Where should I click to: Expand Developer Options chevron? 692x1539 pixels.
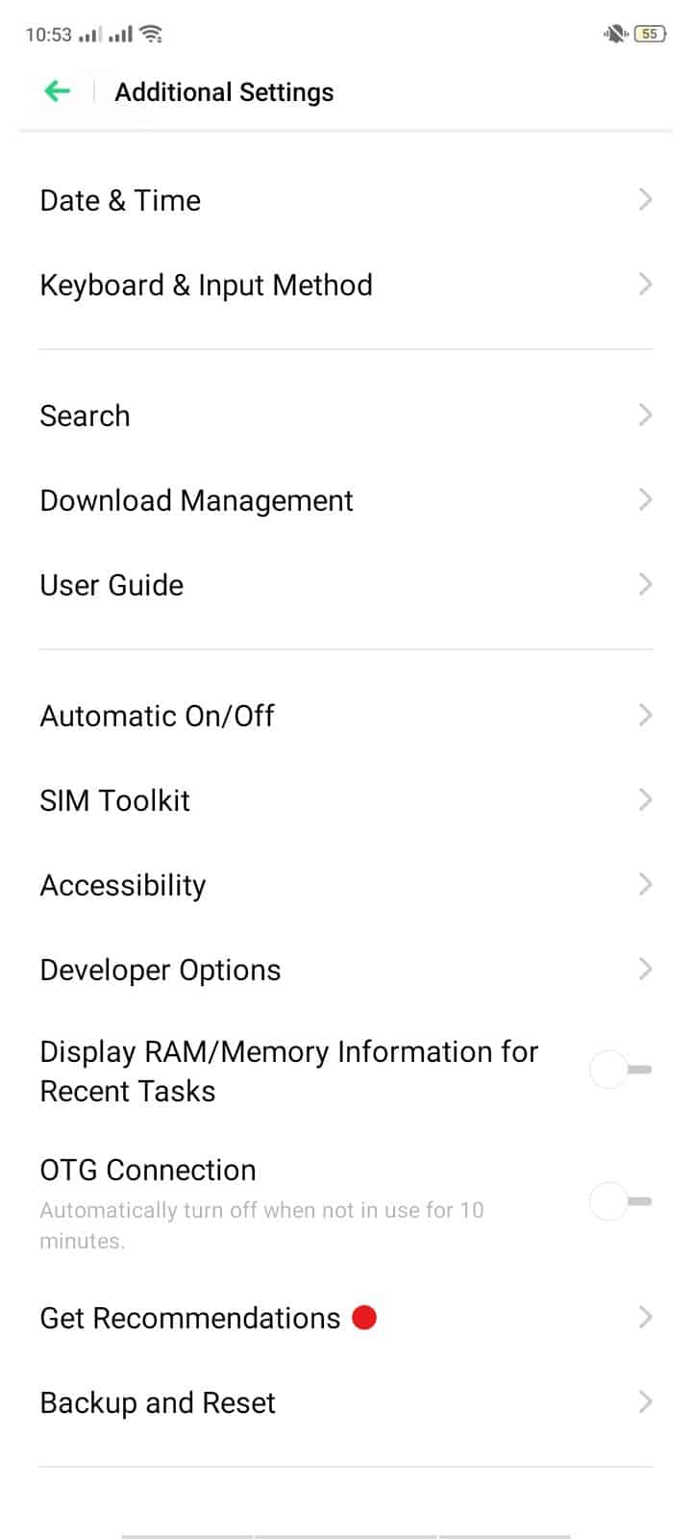pos(645,970)
